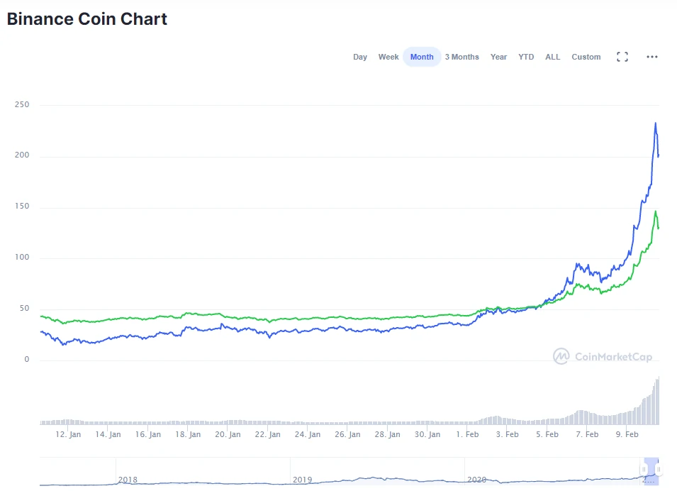Screen dimensions: 677x491
Task: Click the 22. Jan date label
Action: pos(268,434)
